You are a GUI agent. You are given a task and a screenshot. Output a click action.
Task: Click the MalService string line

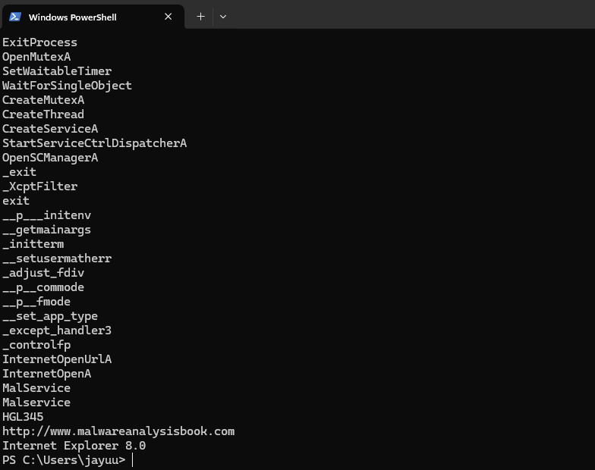pos(36,388)
